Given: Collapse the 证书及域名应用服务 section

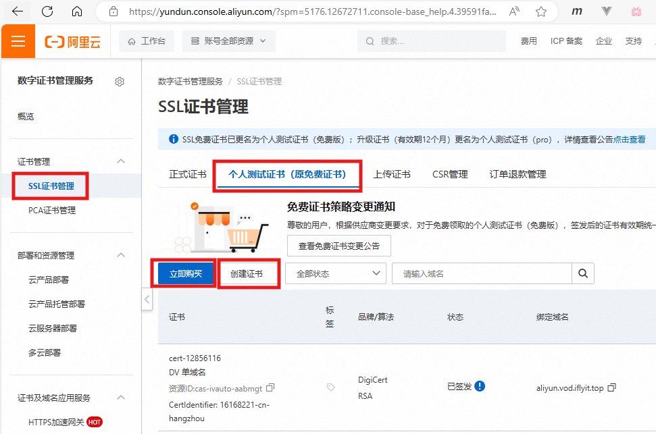Looking at the screenshot, I should click(122, 397).
